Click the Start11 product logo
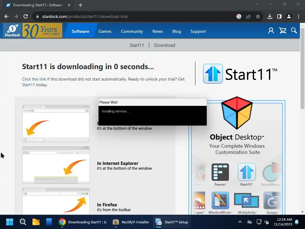Image resolution: width=305 pixels, height=229 pixels. click(x=240, y=74)
